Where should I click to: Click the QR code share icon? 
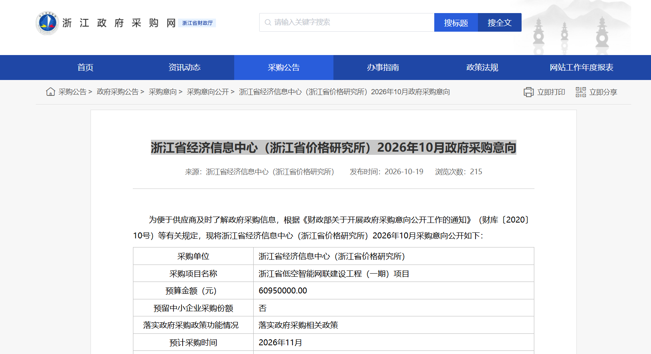581,92
